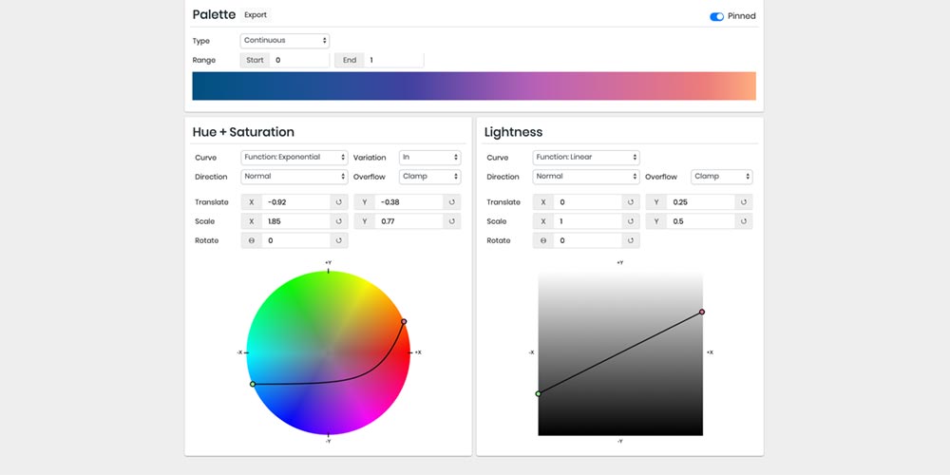Click the Range Start input field
950x475 pixels.
(298, 60)
